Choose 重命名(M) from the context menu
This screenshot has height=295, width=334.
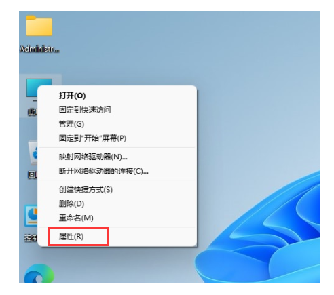pos(76,218)
